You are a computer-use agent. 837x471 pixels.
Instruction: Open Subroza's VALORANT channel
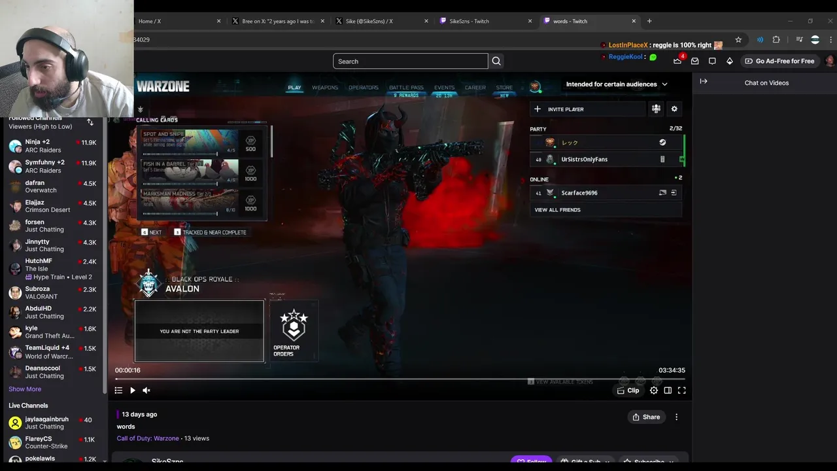[52, 292]
